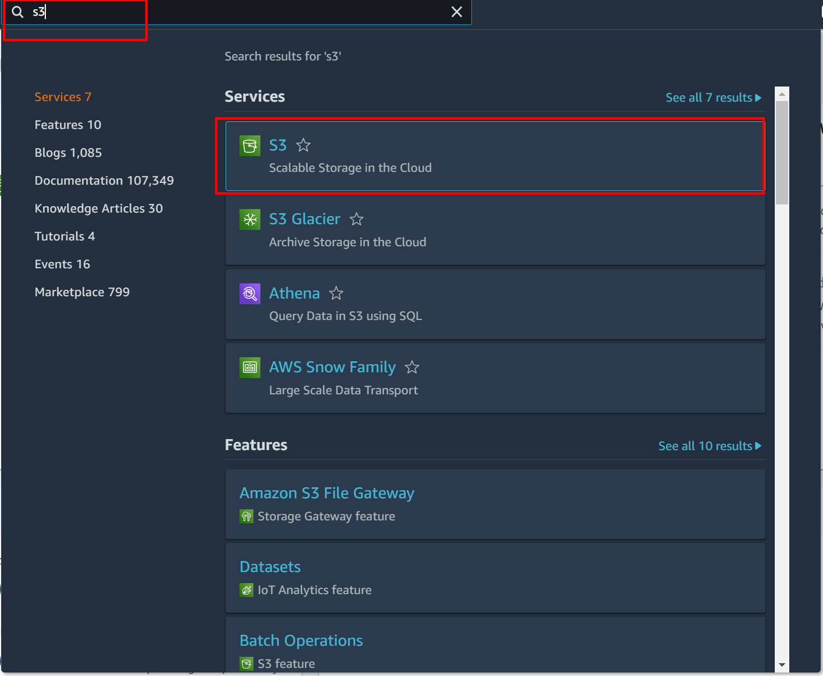Click the S3 Glacier snowflake icon
This screenshot has width=823, height=676.
click(x=250, y=220)
